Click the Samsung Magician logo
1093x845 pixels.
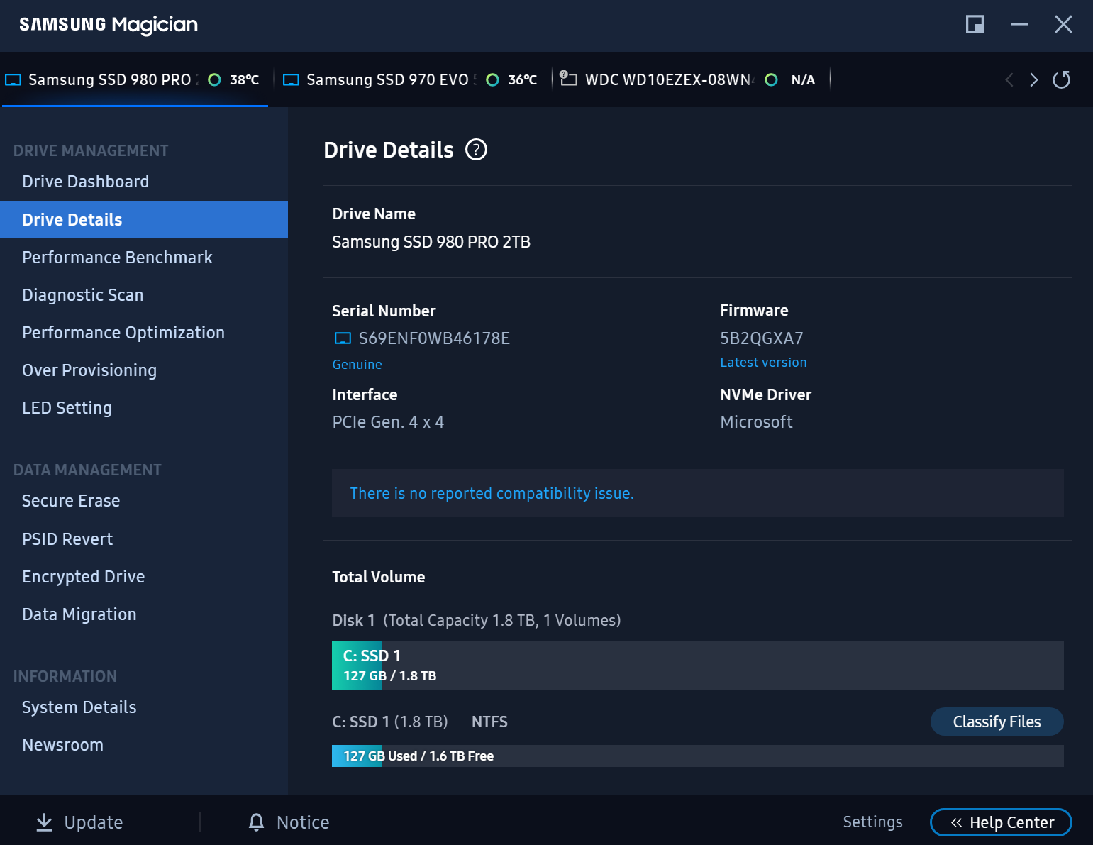(x=109, y=25)
